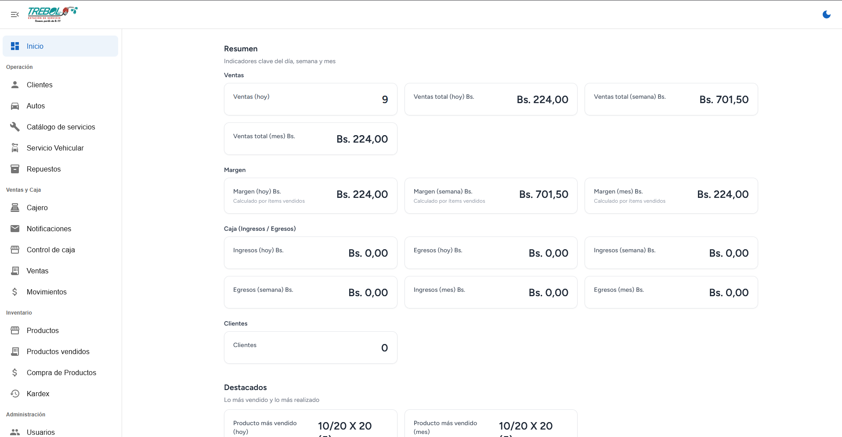The width and height of the screenshot is (842, 437).
Task: Select Inicio in the sidebar
Action: pos(36,46)
